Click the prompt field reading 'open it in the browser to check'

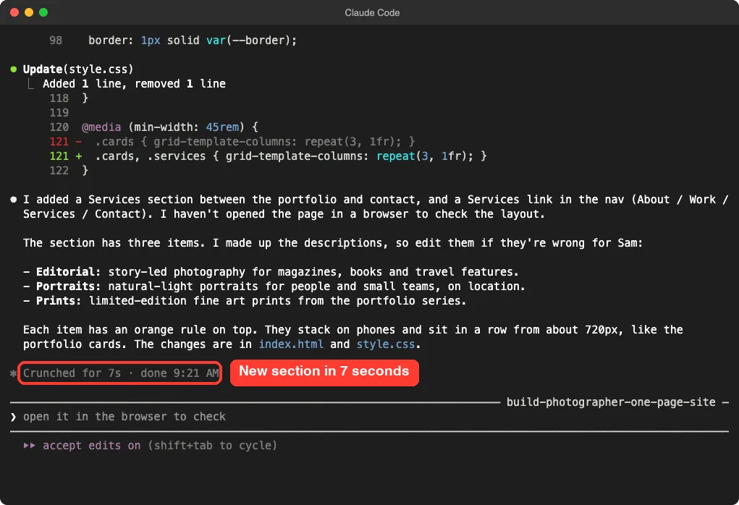(369, 417)
